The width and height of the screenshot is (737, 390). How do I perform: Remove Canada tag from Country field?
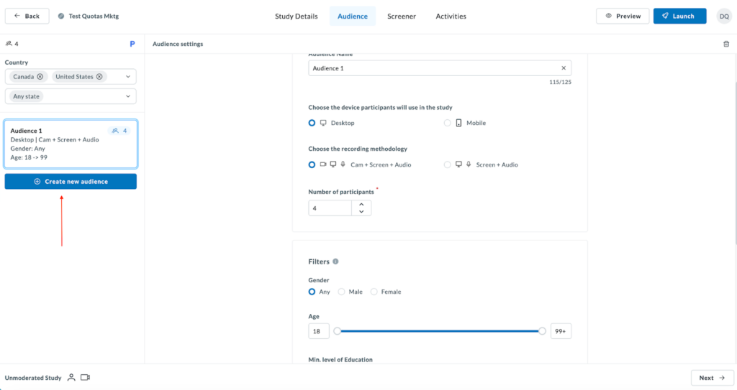[x=40, y=77]
